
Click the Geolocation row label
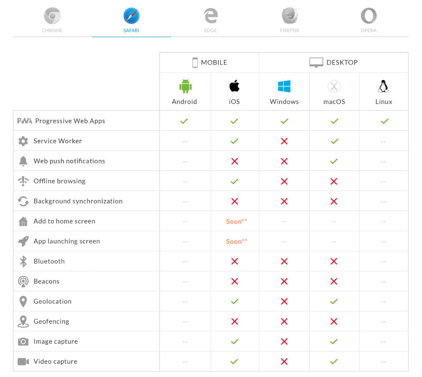(52, 301)
